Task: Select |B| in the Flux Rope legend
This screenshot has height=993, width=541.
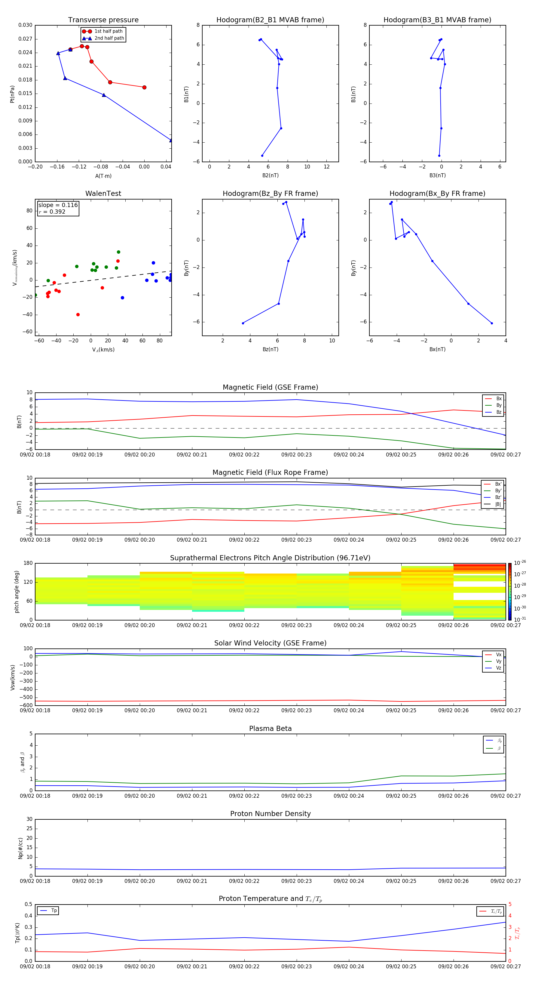Action: pos(493,504)
